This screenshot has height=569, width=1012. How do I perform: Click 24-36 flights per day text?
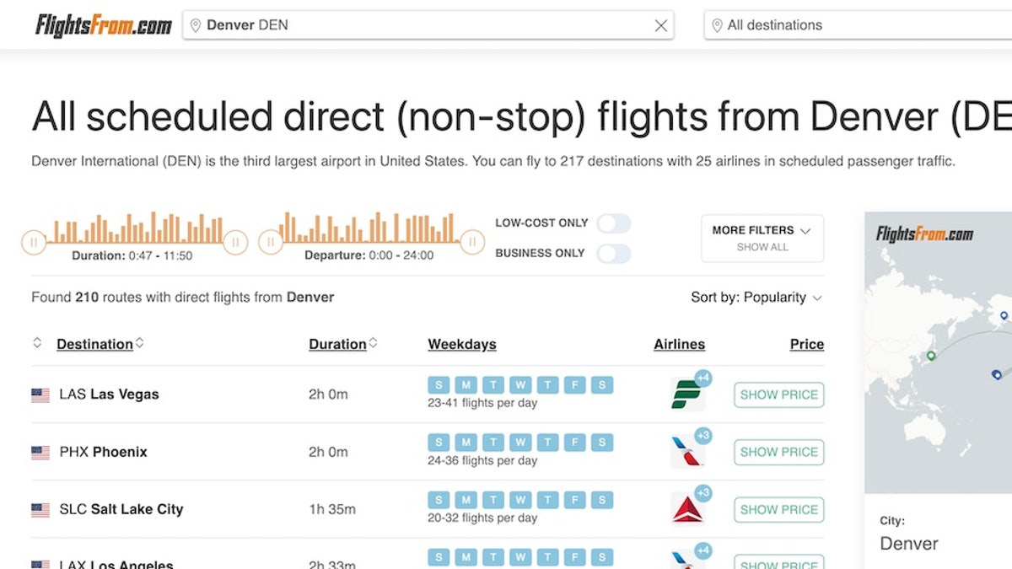(482, 460)
